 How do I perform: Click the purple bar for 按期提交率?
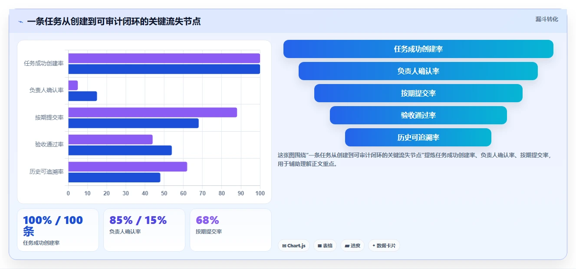pyautogui.click(x=152, y=113)
